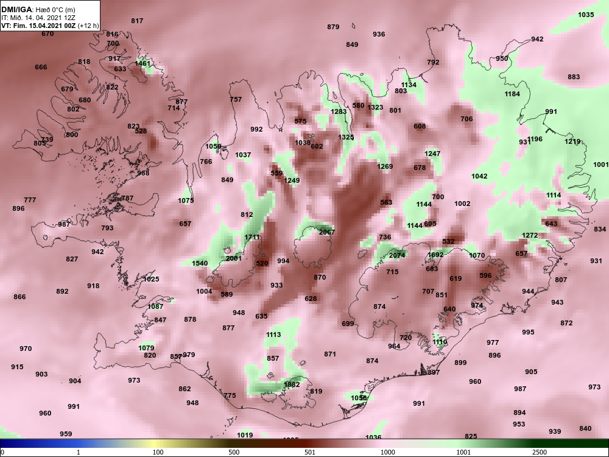Select the 2067 value on the map

(326, 232)
